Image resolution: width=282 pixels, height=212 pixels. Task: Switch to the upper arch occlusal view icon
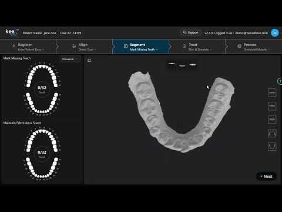pos(272,133)
